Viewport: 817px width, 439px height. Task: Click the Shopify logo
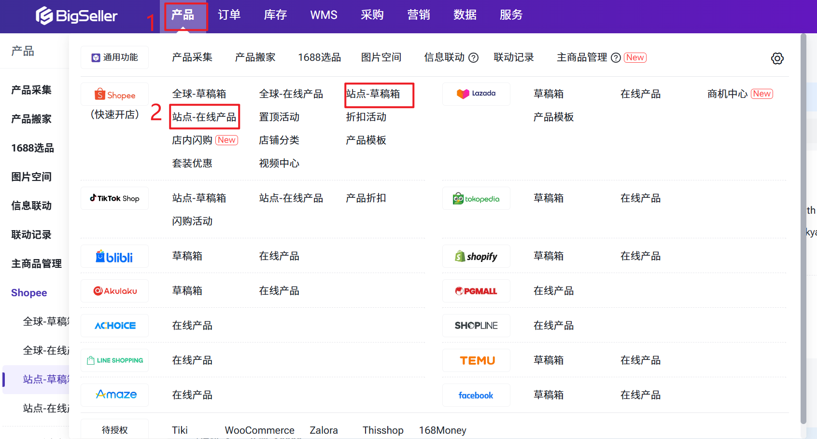point(476,256)
